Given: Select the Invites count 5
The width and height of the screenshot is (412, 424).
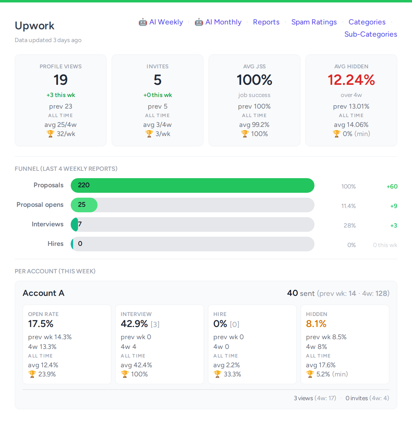Looking at the screenshot, I should 158,80.
